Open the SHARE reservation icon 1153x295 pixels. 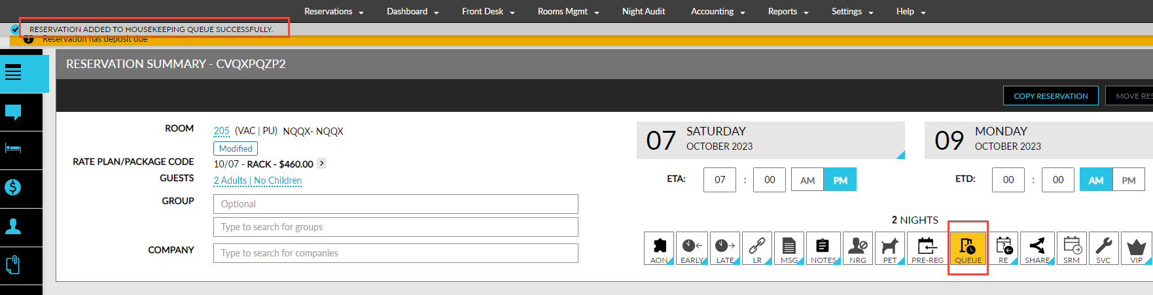click(1037, 248)
